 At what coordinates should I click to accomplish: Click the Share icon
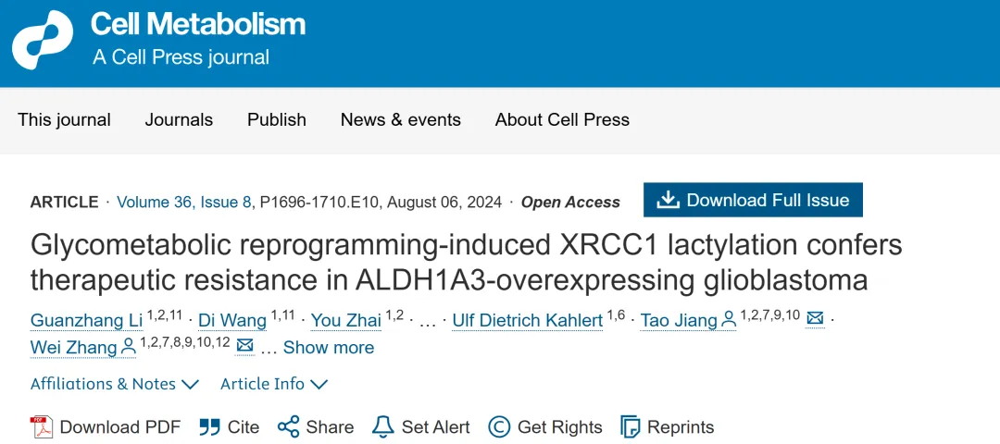pos(289,426)
